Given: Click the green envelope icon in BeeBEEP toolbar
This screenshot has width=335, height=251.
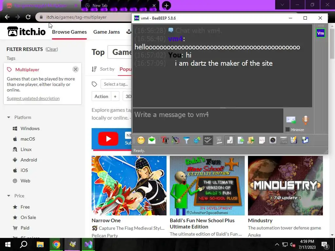Looking at the screenshot, I should tap(152, 140).
